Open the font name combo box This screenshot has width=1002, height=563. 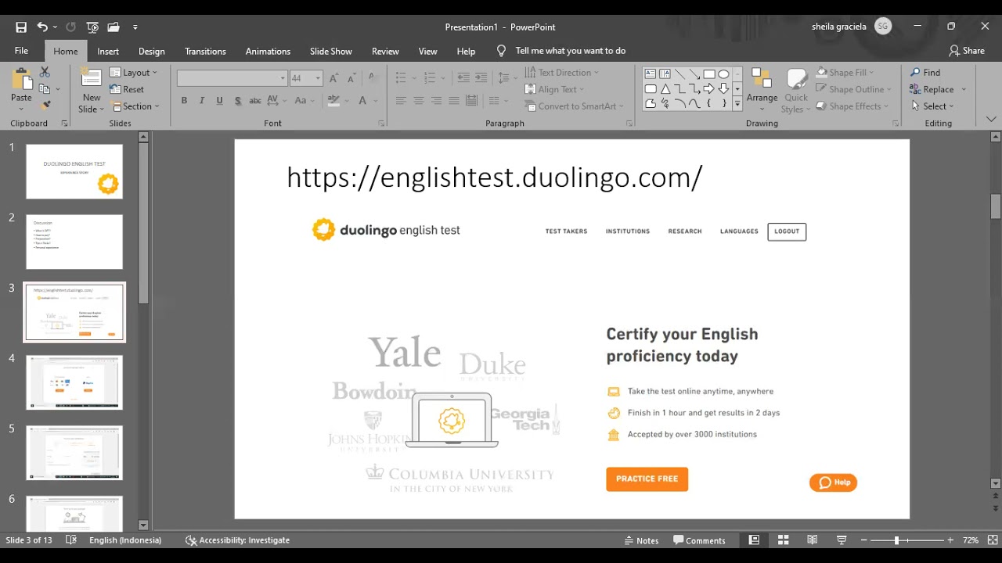(232, 78)
